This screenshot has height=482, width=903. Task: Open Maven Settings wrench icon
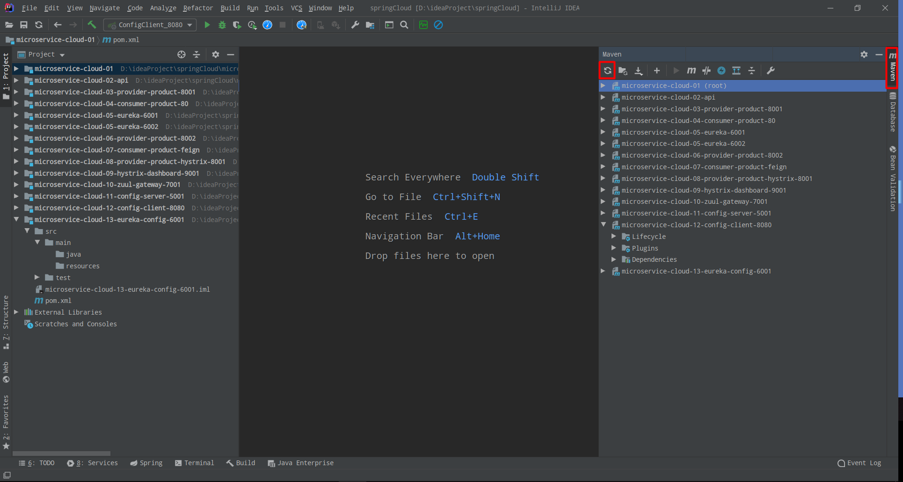click(x=771, y=71)
